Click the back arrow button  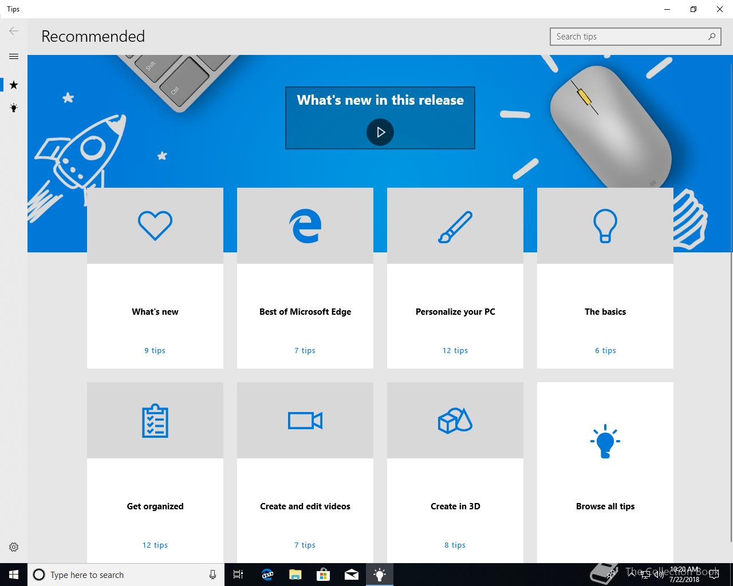click(x=14, y=31)
